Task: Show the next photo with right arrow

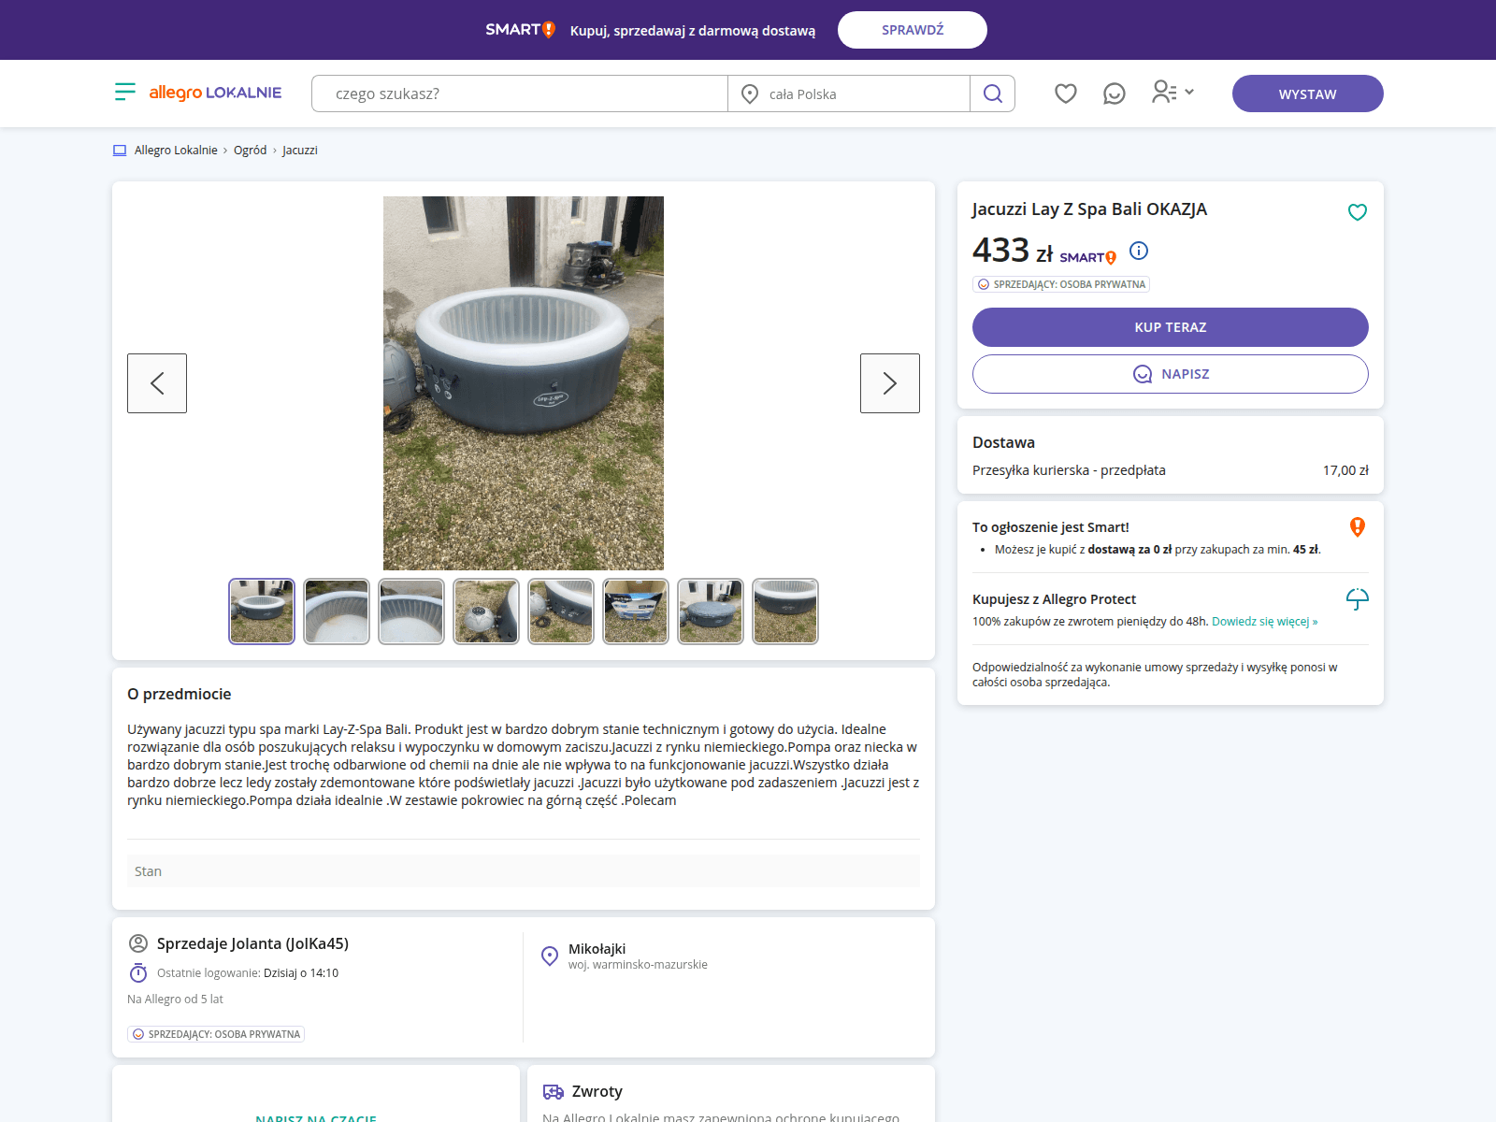Action: pyautogui.click(x=890, y=383)
